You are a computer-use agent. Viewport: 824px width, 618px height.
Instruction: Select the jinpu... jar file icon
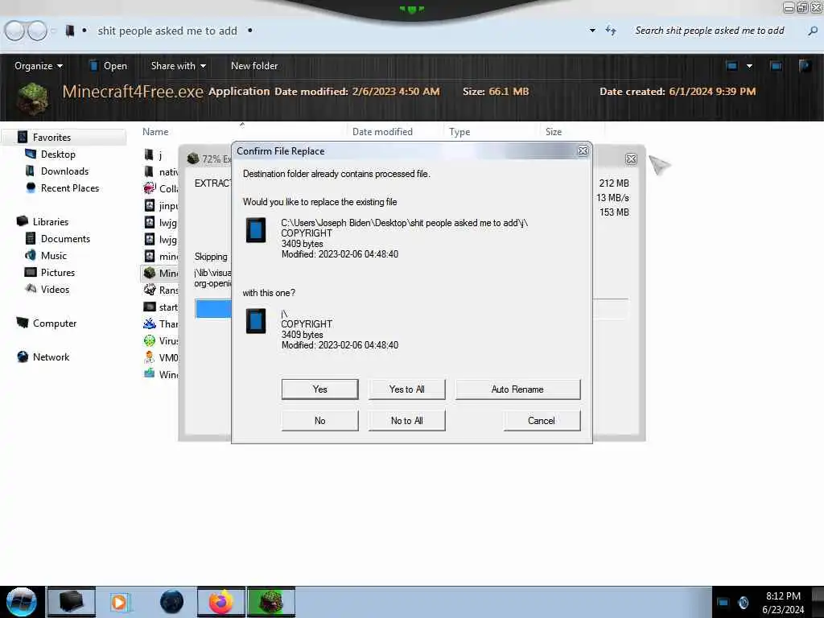149,205
